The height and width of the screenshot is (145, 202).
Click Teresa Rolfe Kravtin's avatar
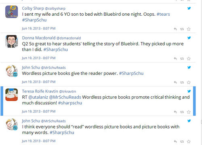pos(11,95)
